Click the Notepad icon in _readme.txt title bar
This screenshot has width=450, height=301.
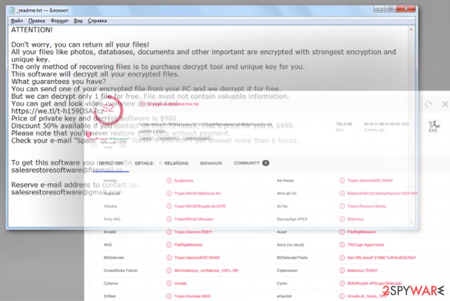(12, 10)
